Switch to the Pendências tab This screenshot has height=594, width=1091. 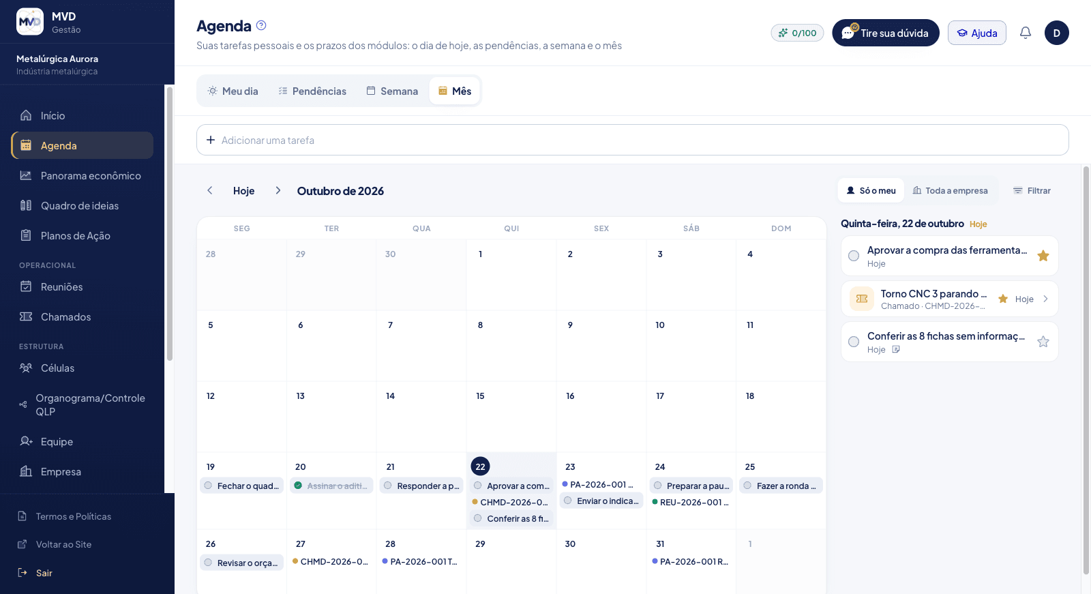312,91
